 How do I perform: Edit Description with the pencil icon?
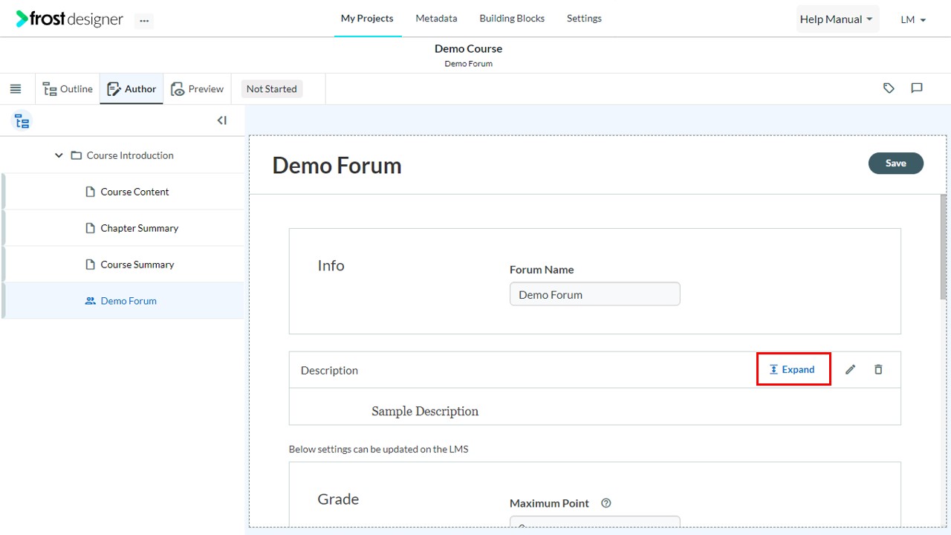(851, 369)
